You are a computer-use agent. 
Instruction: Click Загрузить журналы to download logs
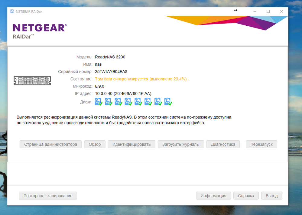[181, 144]
